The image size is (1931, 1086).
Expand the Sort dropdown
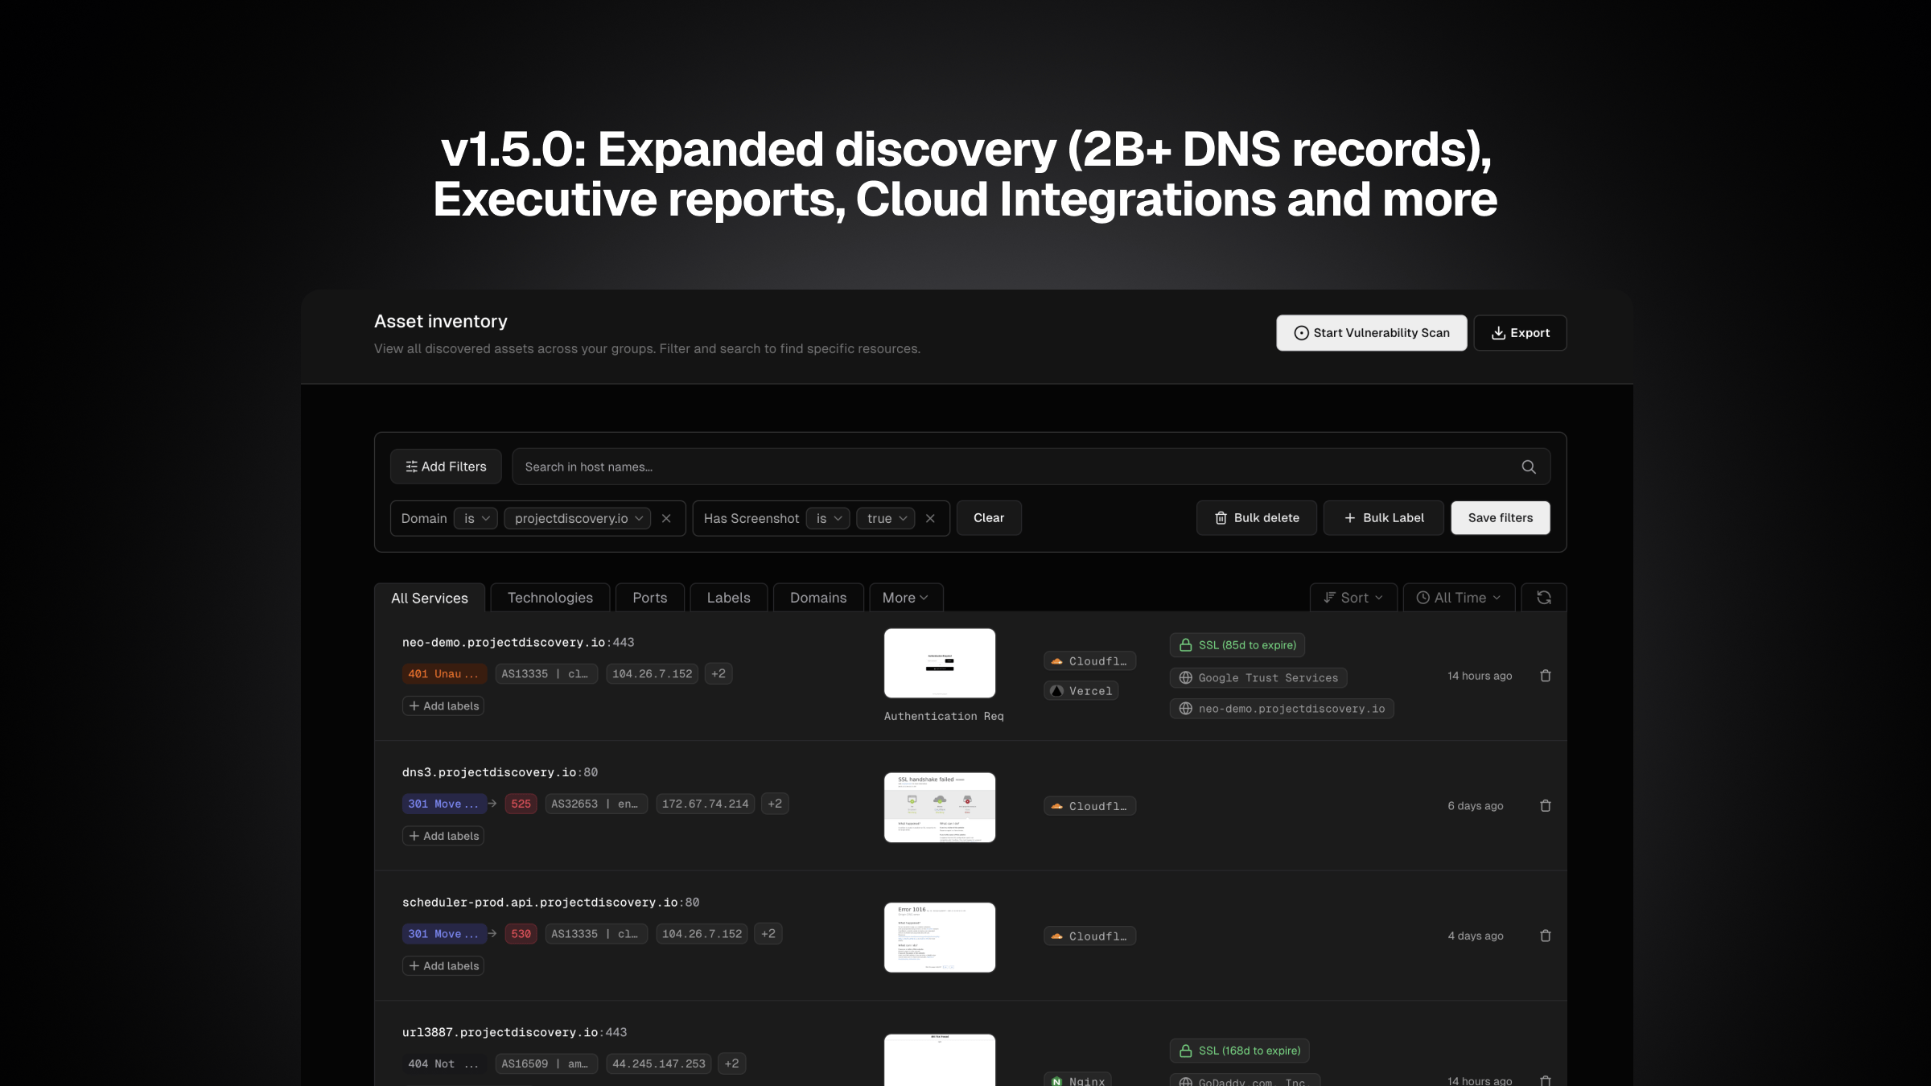click(x=1353, y=598)
